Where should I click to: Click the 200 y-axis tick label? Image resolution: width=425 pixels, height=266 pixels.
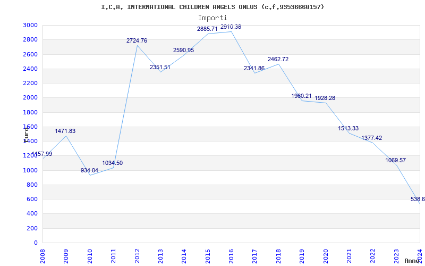pos(32,229)
